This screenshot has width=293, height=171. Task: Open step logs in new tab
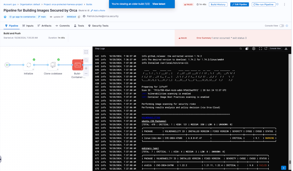[266, 48]
